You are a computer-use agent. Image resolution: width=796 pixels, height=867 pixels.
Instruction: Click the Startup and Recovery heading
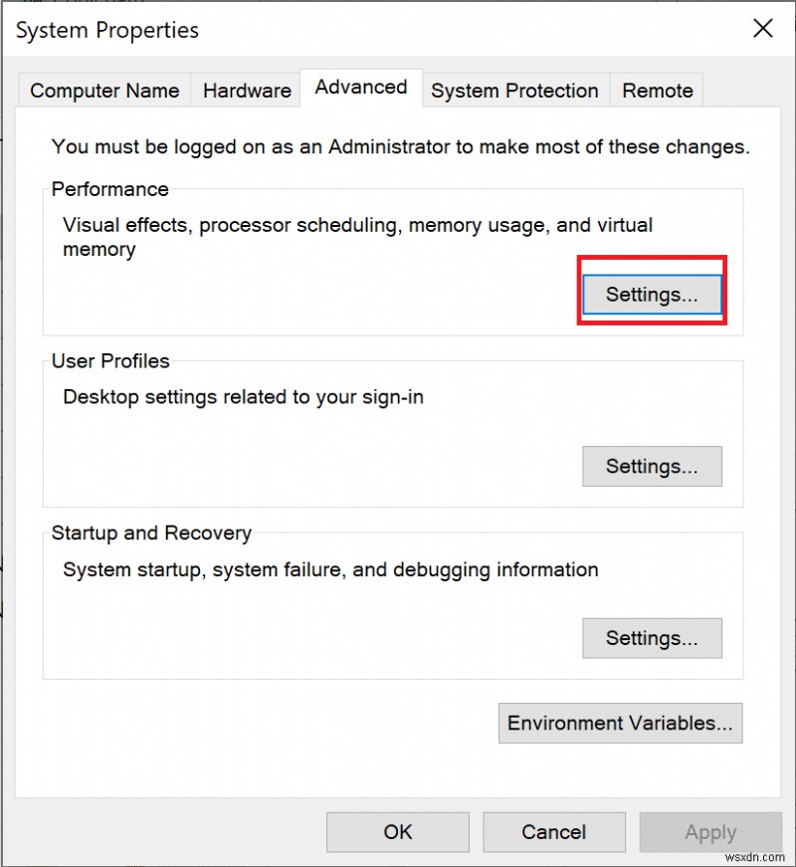tap(151, 533)
